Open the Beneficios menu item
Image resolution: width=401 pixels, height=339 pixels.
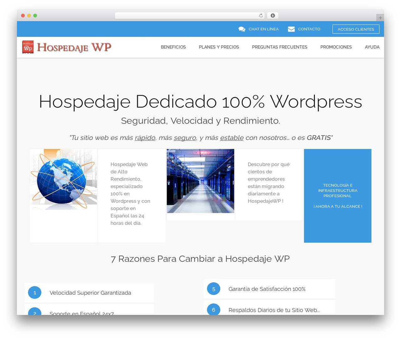point(173,47)
